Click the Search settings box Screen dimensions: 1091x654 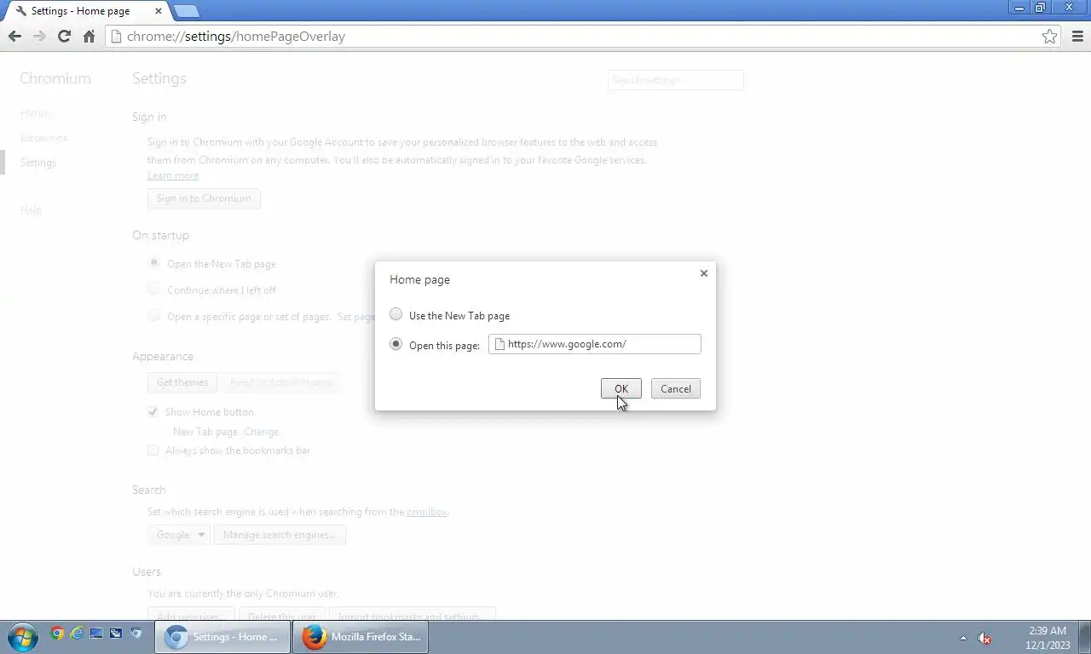[675, 80]
